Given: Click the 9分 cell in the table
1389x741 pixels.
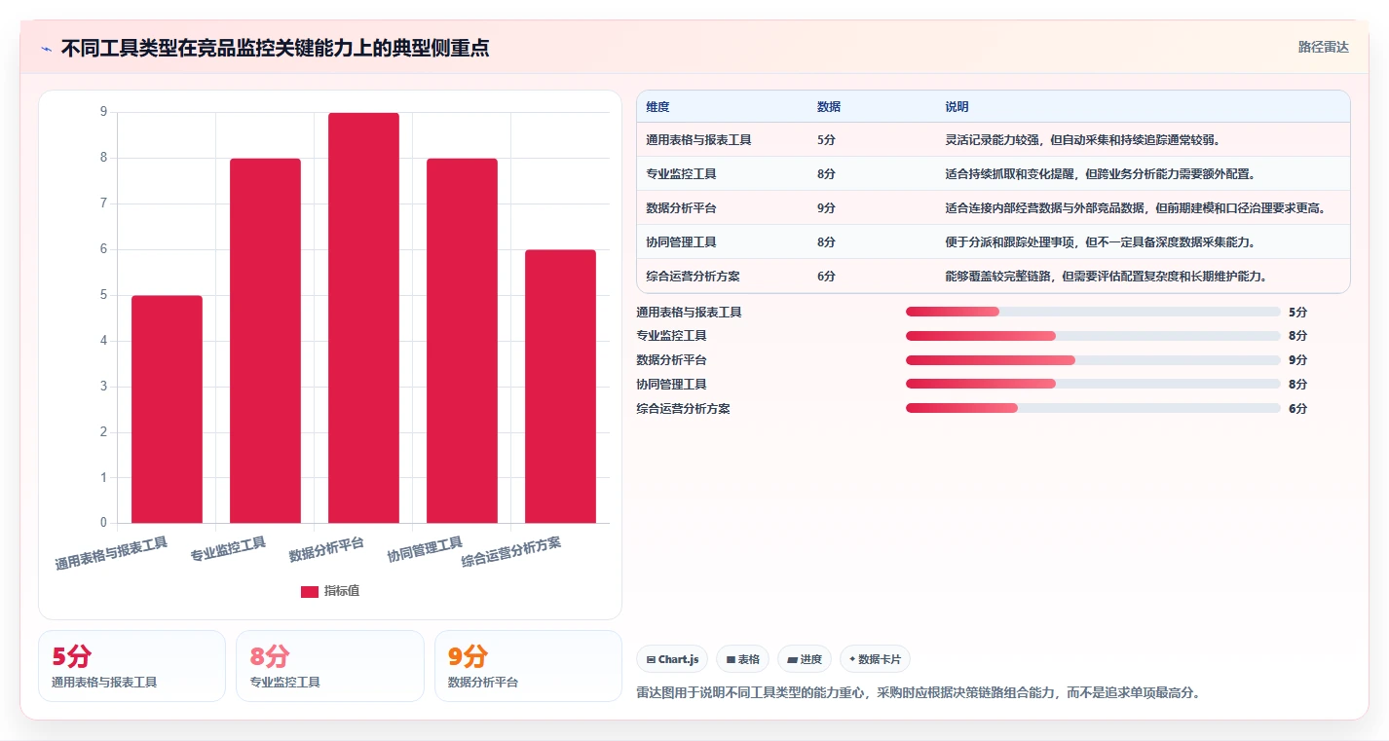Looking at the screenshot, I should 826,208.
